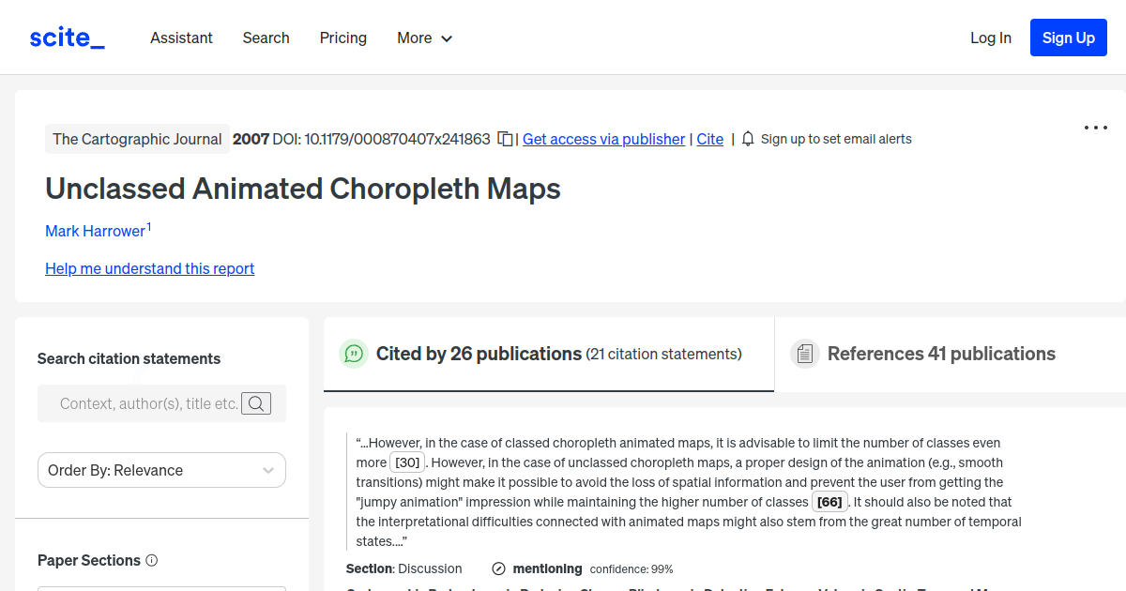Screen dimensions: 1126x591
Task: Open Get access via publisher link
Action: 603,139
